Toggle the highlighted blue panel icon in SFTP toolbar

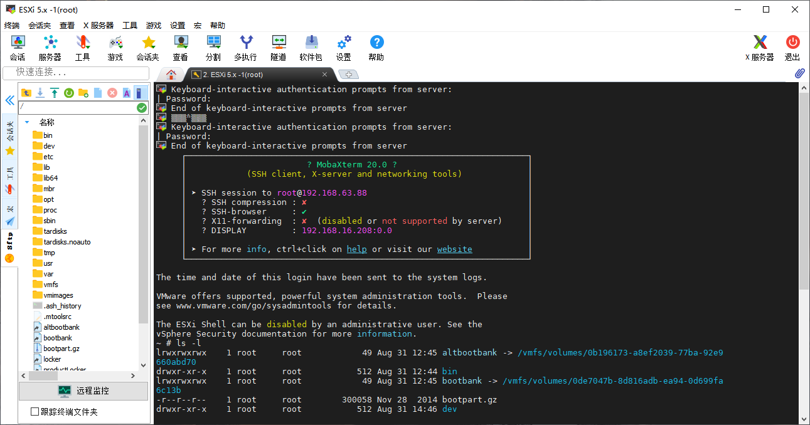(141, 93)
